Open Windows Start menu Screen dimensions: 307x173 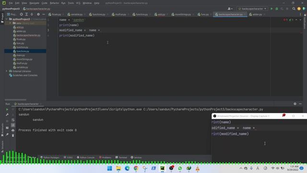tap(110, 168)
